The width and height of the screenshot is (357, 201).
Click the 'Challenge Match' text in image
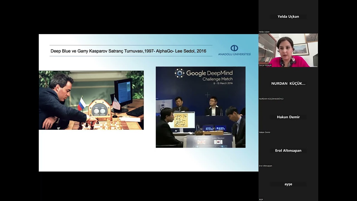point(218,79)
